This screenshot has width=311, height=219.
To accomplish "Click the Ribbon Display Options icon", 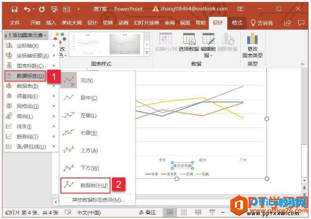I will click(x=240, y=9).
